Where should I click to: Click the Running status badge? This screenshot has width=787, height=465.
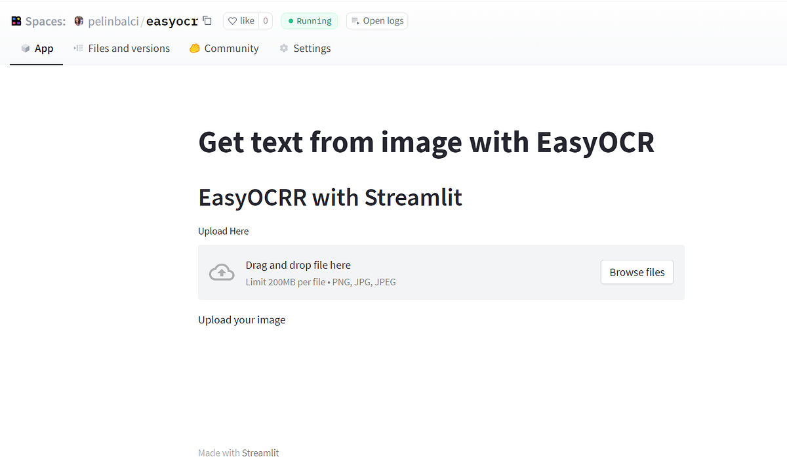click(x=309, y=20)
